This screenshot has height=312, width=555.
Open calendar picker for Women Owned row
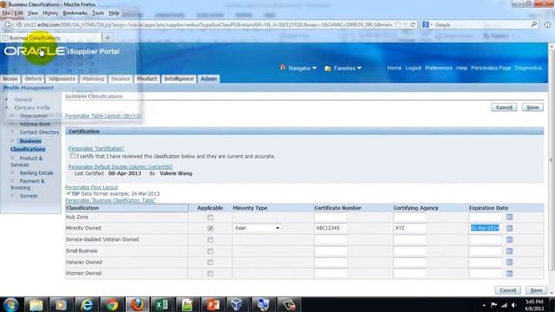coord(509,274)
